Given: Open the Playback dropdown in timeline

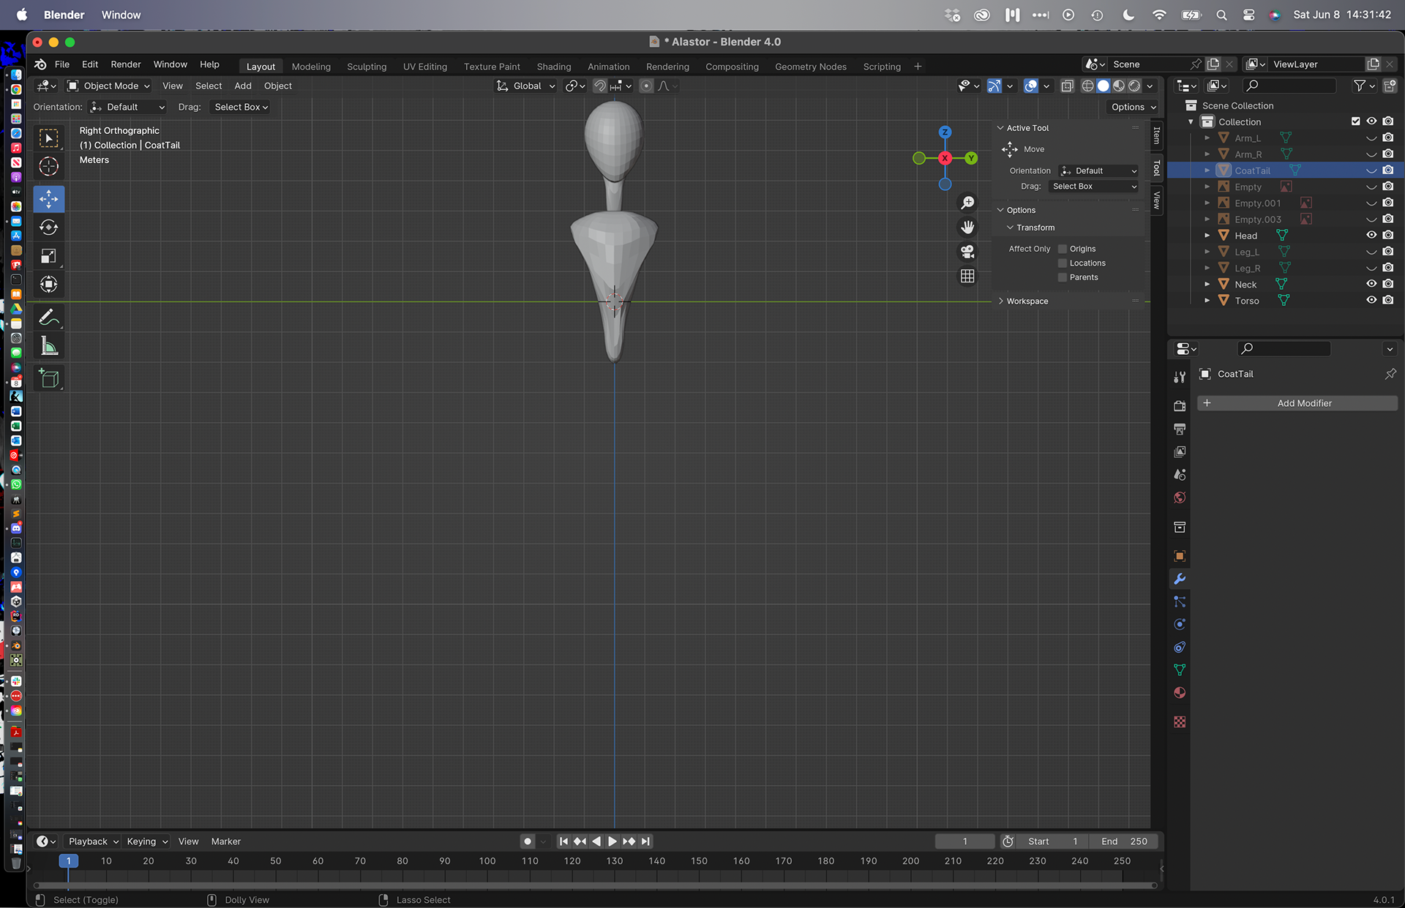Looking at the screenshot, I should click(x=93, y=841).
